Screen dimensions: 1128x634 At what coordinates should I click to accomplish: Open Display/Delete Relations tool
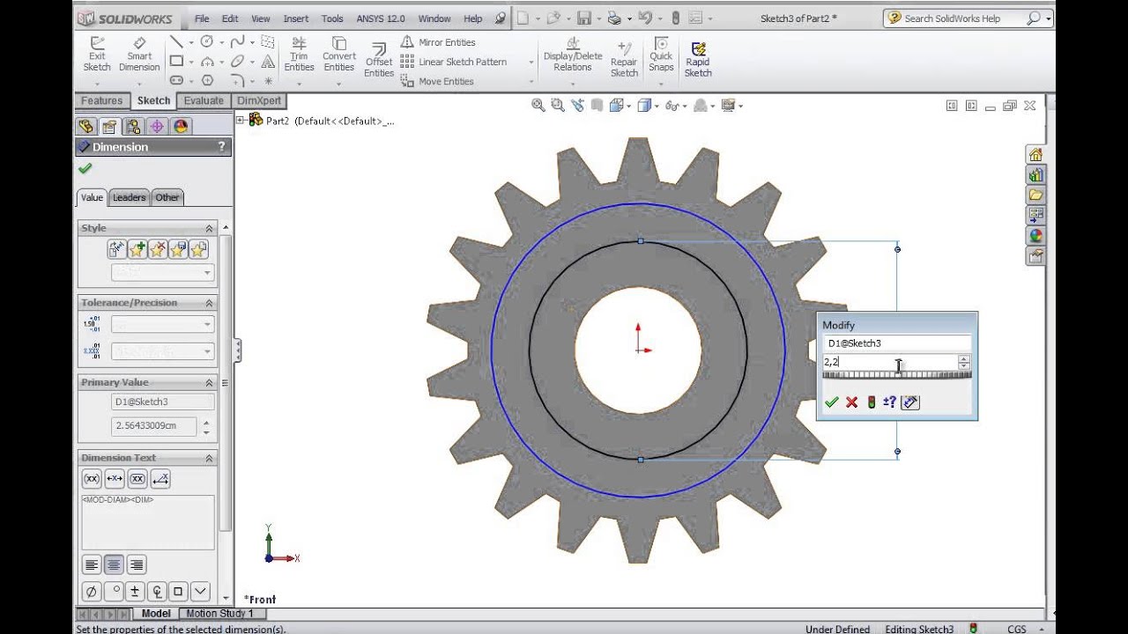click(x=573, y=55)
